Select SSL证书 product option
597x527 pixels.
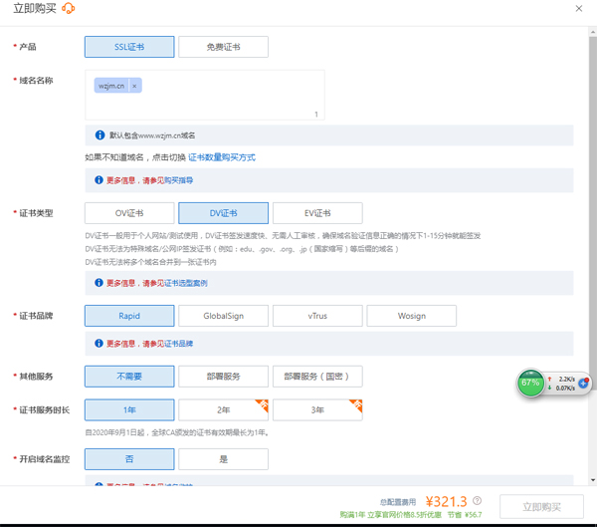[x=129, y=47]
